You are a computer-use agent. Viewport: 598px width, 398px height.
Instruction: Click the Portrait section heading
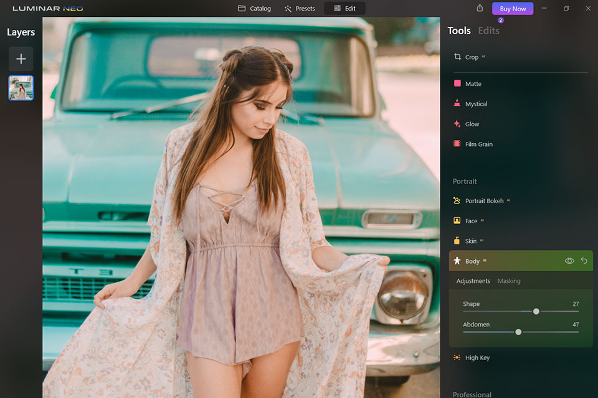tap(465, 182)
